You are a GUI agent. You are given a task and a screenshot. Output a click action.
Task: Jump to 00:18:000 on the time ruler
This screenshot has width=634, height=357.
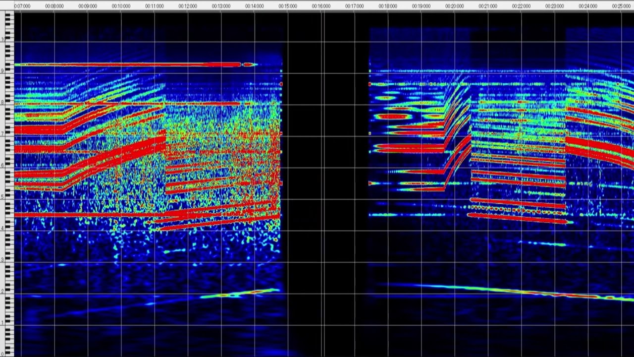point(388,6)
